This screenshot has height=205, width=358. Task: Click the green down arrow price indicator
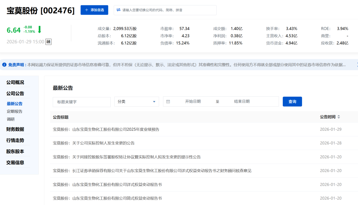pos(39,29)
